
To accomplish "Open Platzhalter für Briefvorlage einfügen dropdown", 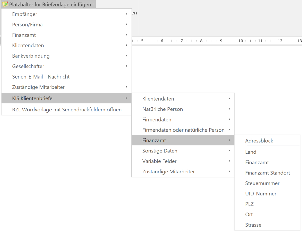I will [50, 4].
